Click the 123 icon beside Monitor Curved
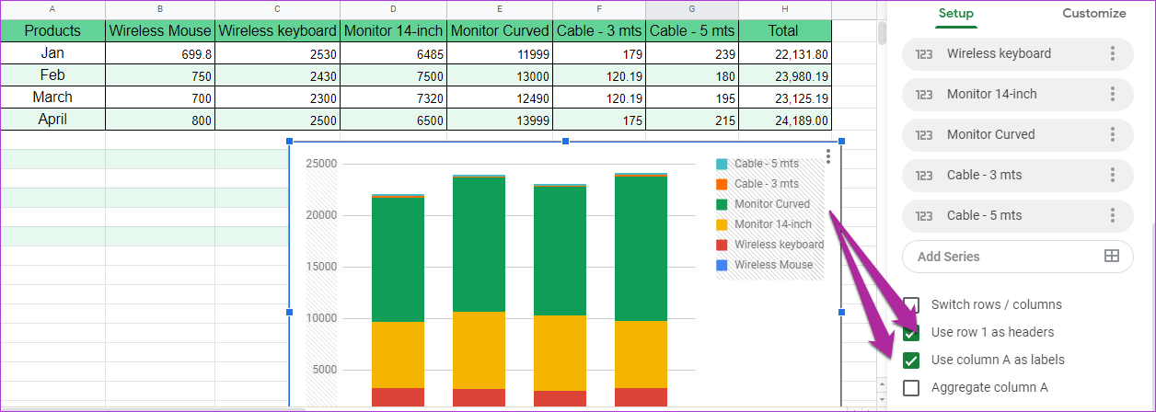Screen dimensions: 1156x412 924,134
